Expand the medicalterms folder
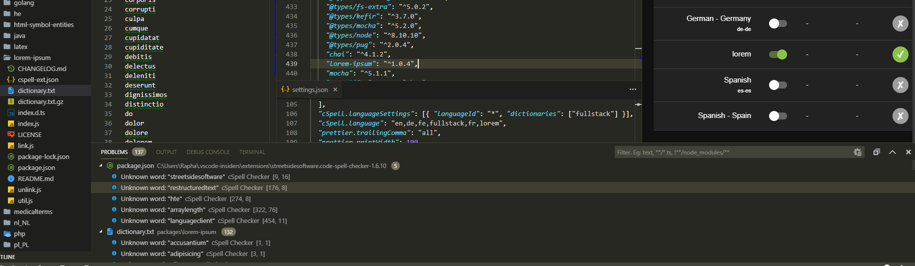 pyautogui.click(x=33, y=211)
